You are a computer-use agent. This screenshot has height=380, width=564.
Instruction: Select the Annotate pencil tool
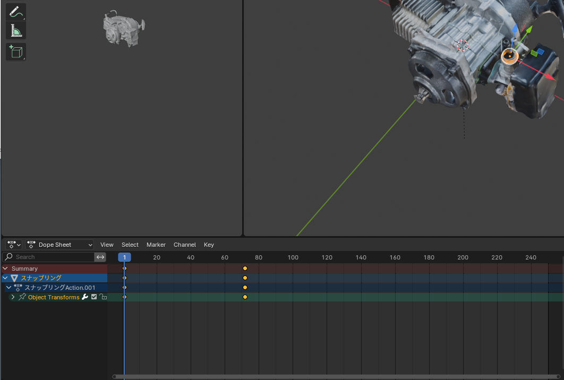tap(15, 12)
